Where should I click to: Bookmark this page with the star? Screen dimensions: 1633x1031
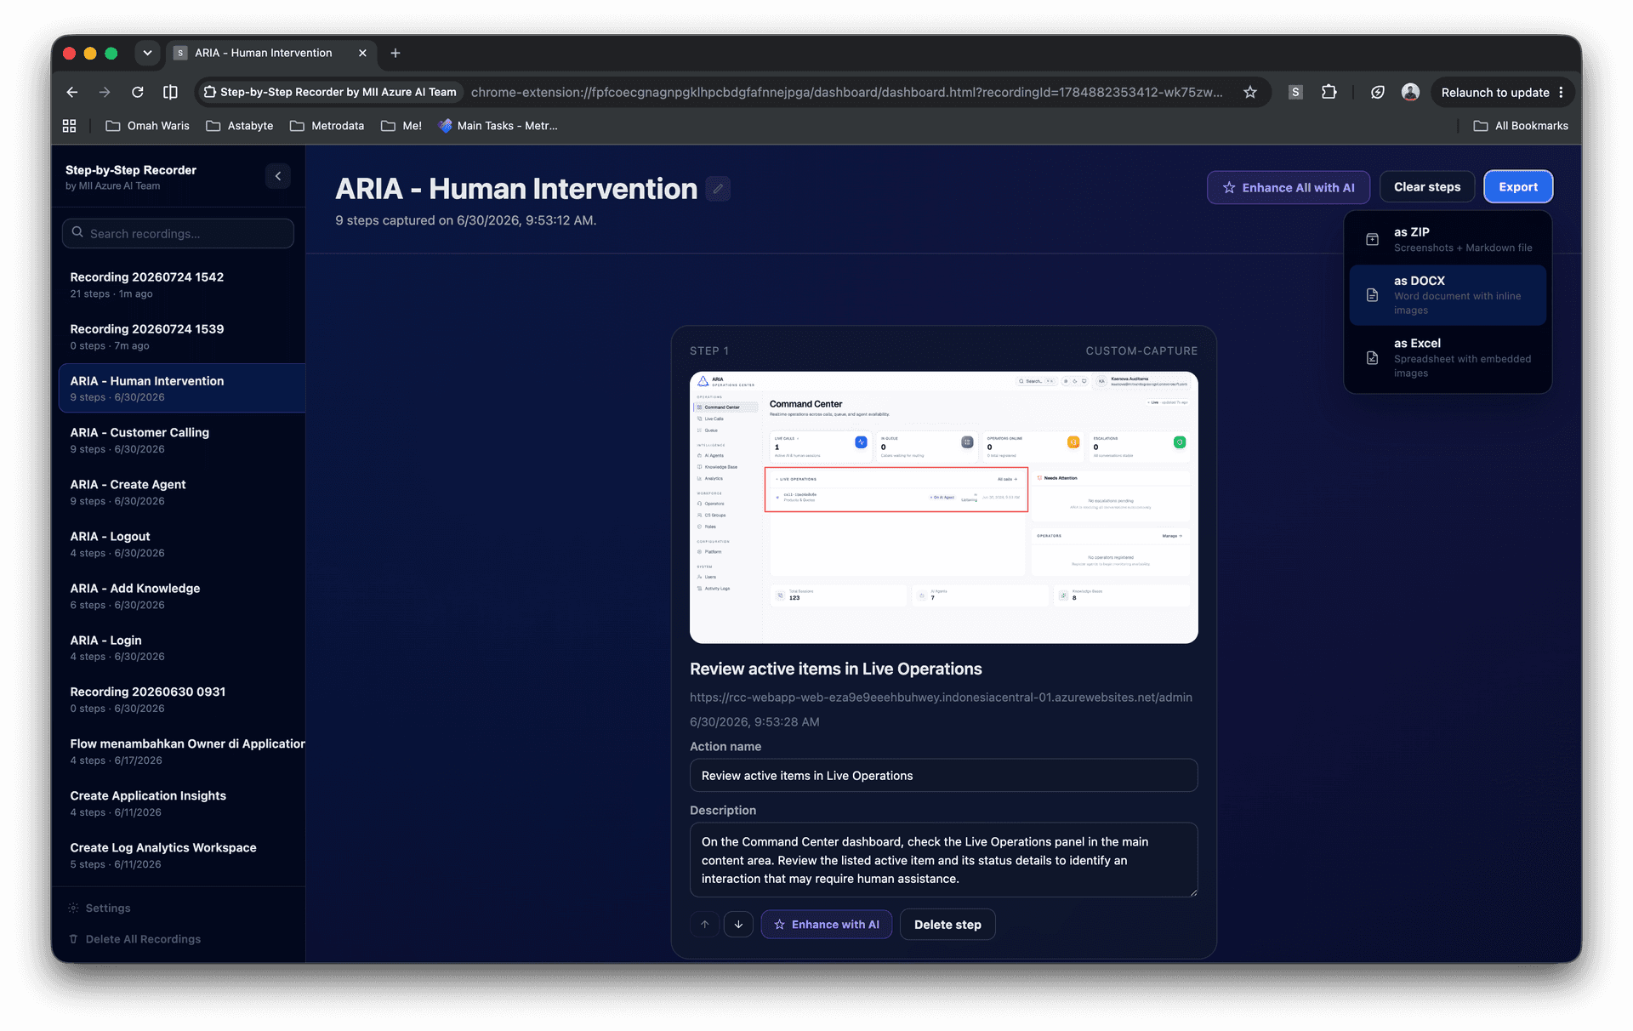1250,92
